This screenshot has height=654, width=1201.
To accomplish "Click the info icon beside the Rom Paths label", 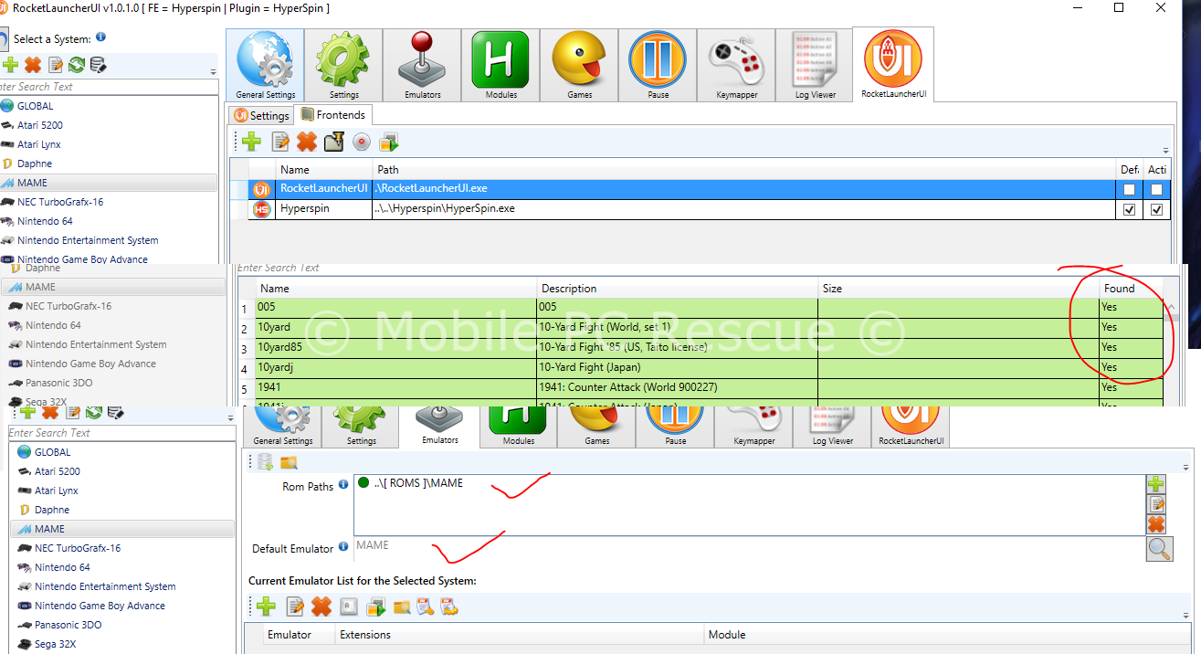I will click(x=343, y=485).
